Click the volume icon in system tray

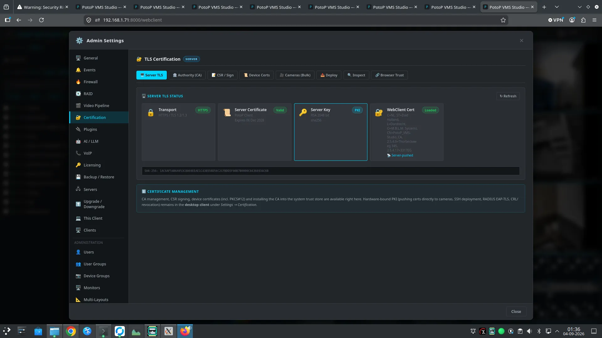click(x=530, y=331)
